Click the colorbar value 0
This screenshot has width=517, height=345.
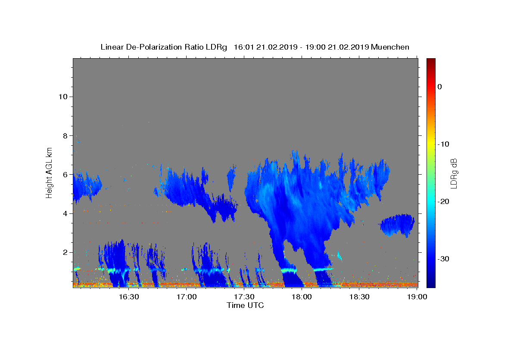[440, 87]
